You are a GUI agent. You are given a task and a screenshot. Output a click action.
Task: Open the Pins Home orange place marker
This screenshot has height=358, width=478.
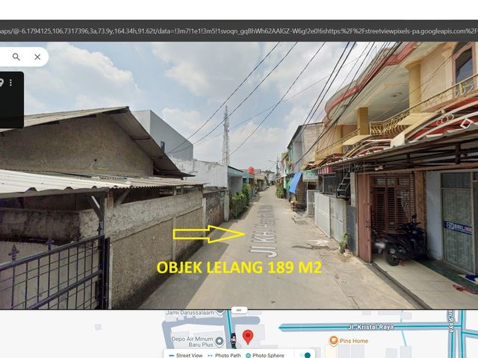(334, 341)
